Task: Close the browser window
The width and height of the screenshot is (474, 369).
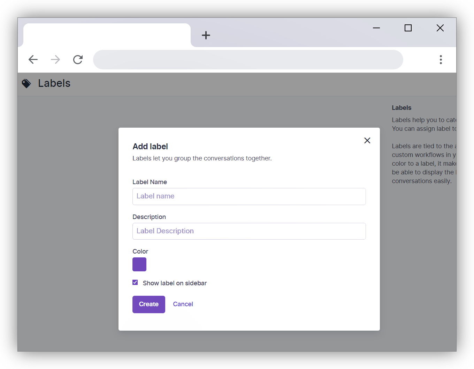Action: pyautogui.click(x=440, y=28)
